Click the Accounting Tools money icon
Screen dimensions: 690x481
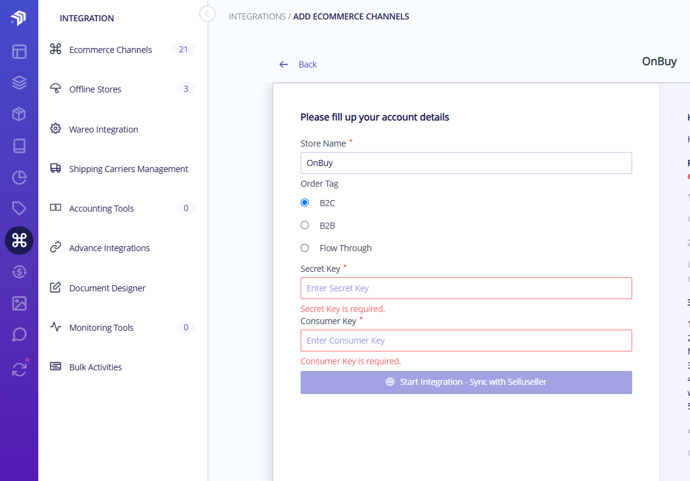55,207
